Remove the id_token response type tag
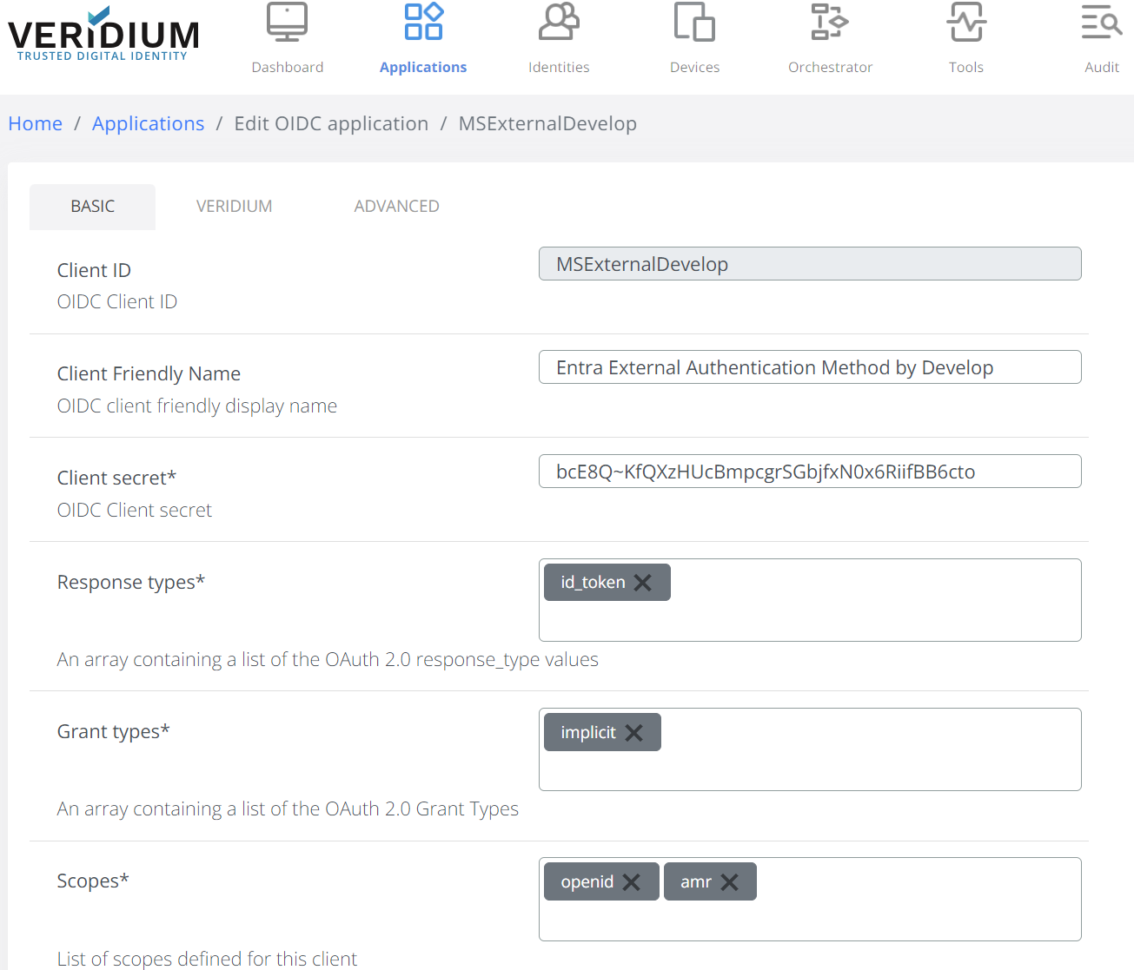1134x970 pixels. (643, 583)
